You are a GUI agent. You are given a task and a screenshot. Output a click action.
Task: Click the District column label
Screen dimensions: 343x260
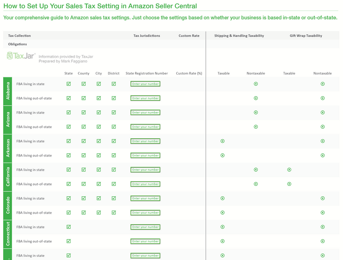pyautogui.click(x=114, y=73)
